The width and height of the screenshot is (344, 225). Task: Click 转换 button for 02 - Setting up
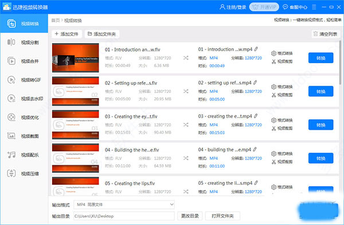click(x=320, y=91)
